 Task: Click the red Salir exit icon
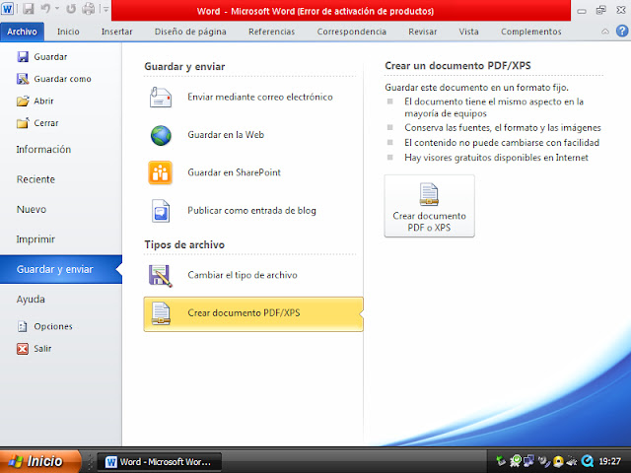(x=23, y=348)
